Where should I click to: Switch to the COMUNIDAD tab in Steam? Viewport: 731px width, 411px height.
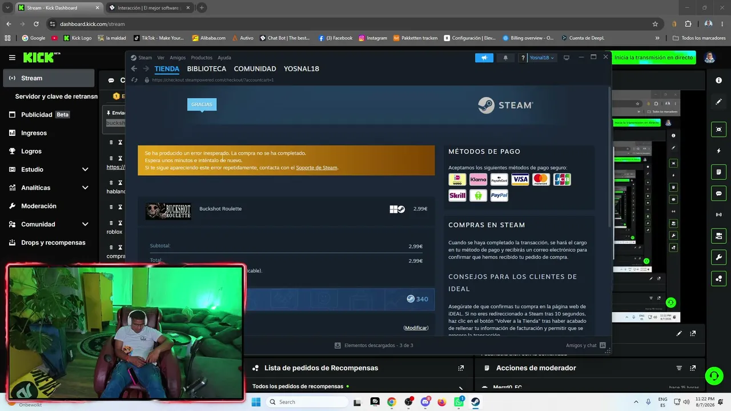(255, 68)
